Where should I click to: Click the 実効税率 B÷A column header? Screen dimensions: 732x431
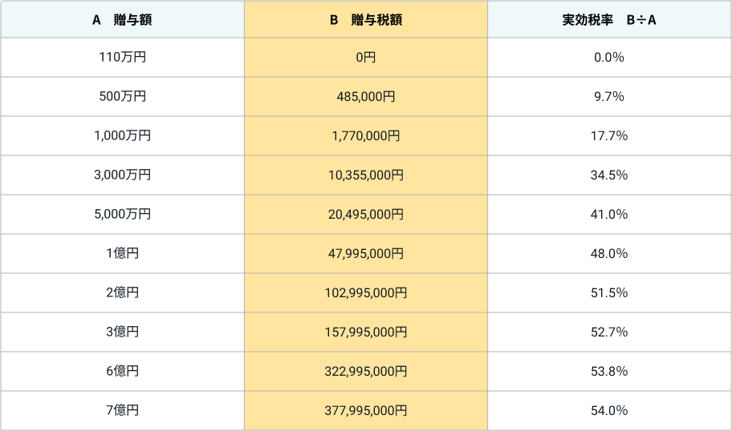[x=609, y=19]
